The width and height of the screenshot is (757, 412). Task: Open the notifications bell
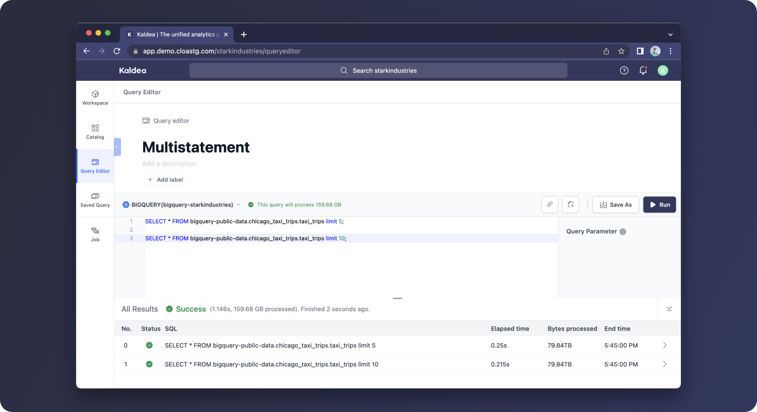pos(643,71)
